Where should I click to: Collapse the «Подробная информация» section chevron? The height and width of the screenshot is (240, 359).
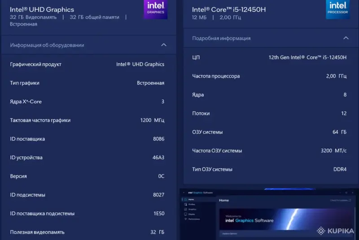coord(346,38)
